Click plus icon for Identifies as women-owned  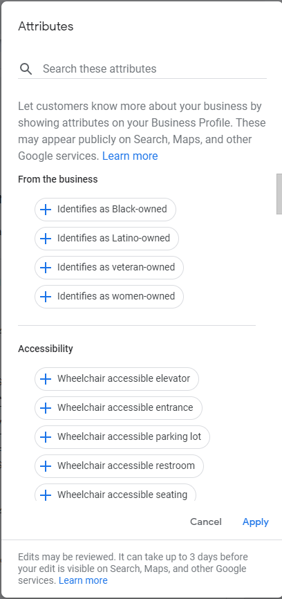(x=46, y=297)
